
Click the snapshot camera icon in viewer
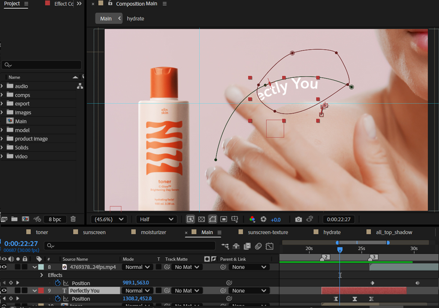298,219
